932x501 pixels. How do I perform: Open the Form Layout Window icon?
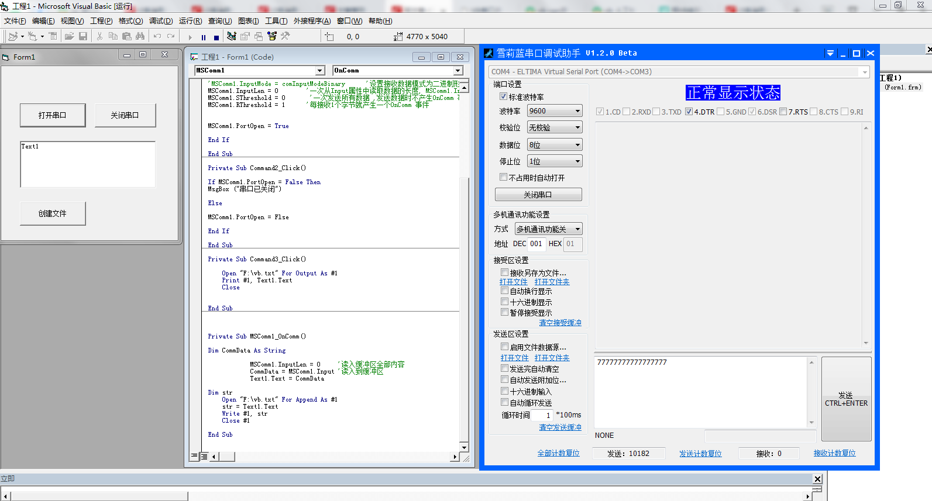(259, 36)
